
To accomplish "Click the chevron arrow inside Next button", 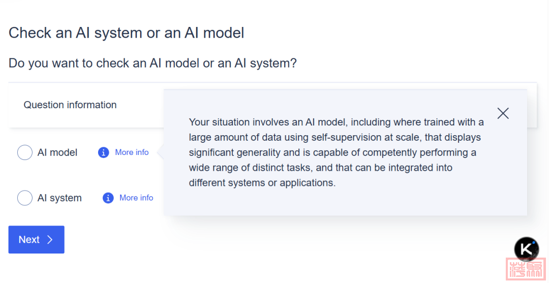I will pos(50,240).
